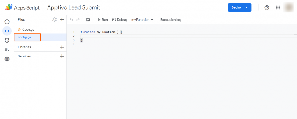Open the Executions list icon

coord(7,50)
